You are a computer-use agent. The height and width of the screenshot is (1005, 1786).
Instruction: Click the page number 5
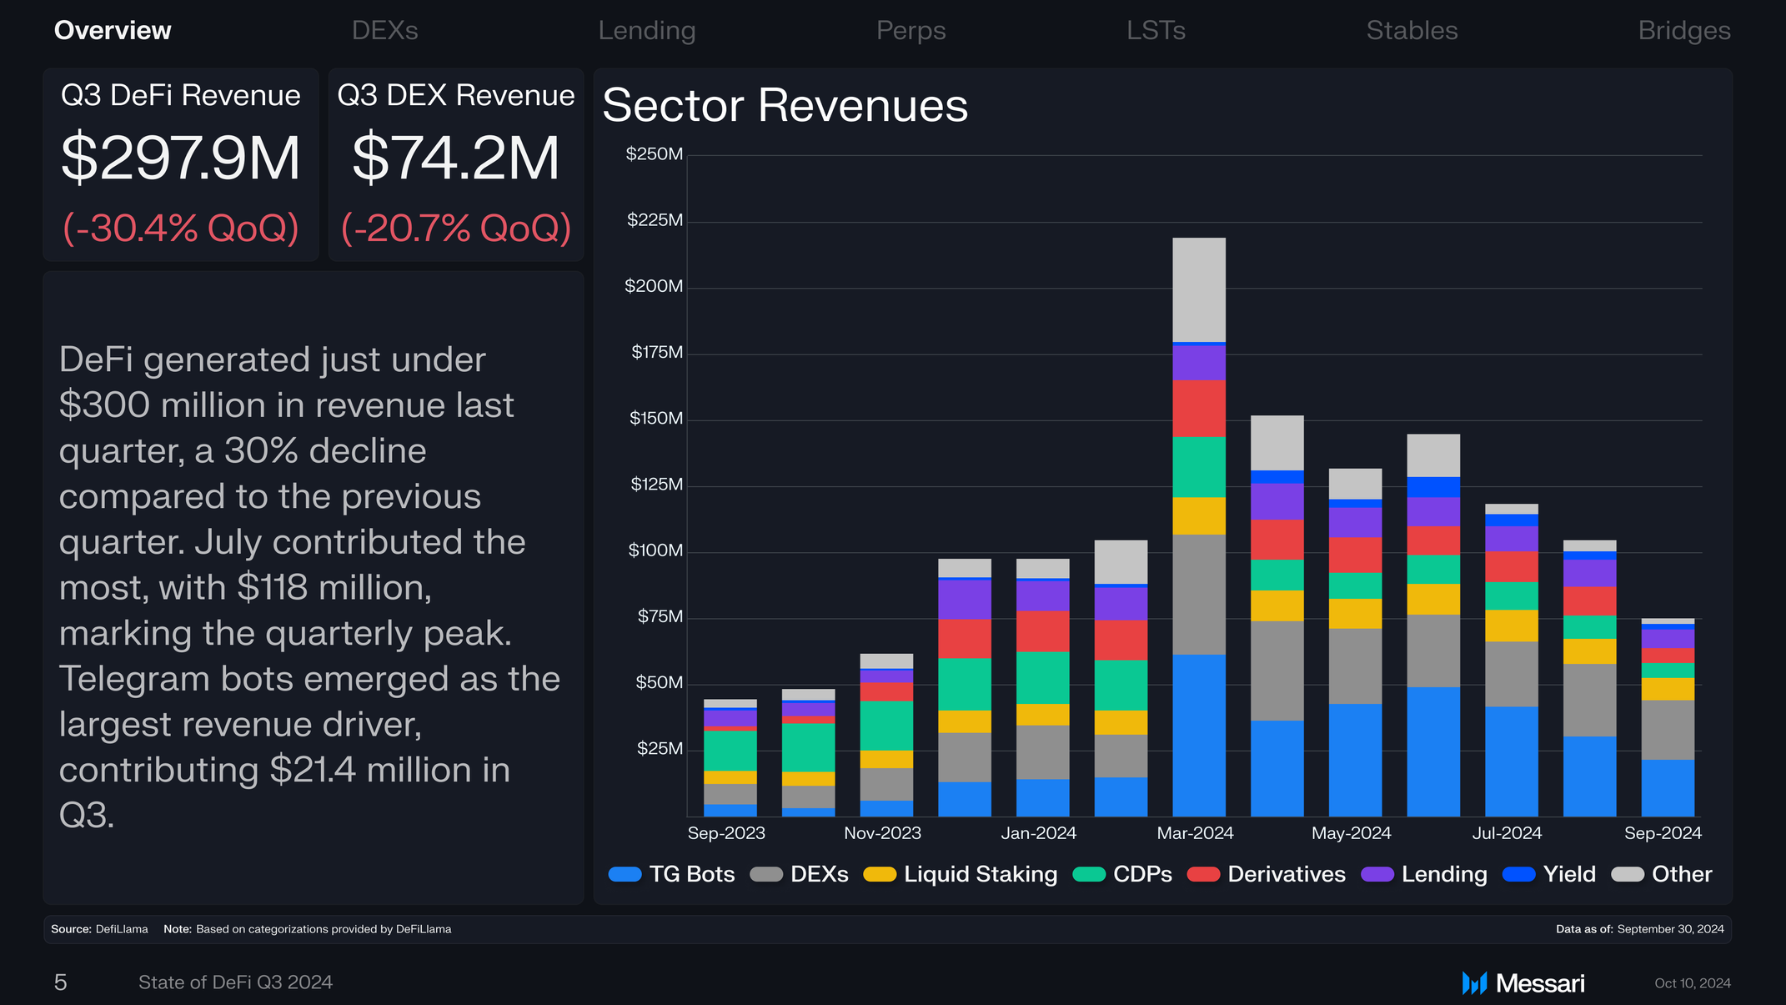pos(60,982)
